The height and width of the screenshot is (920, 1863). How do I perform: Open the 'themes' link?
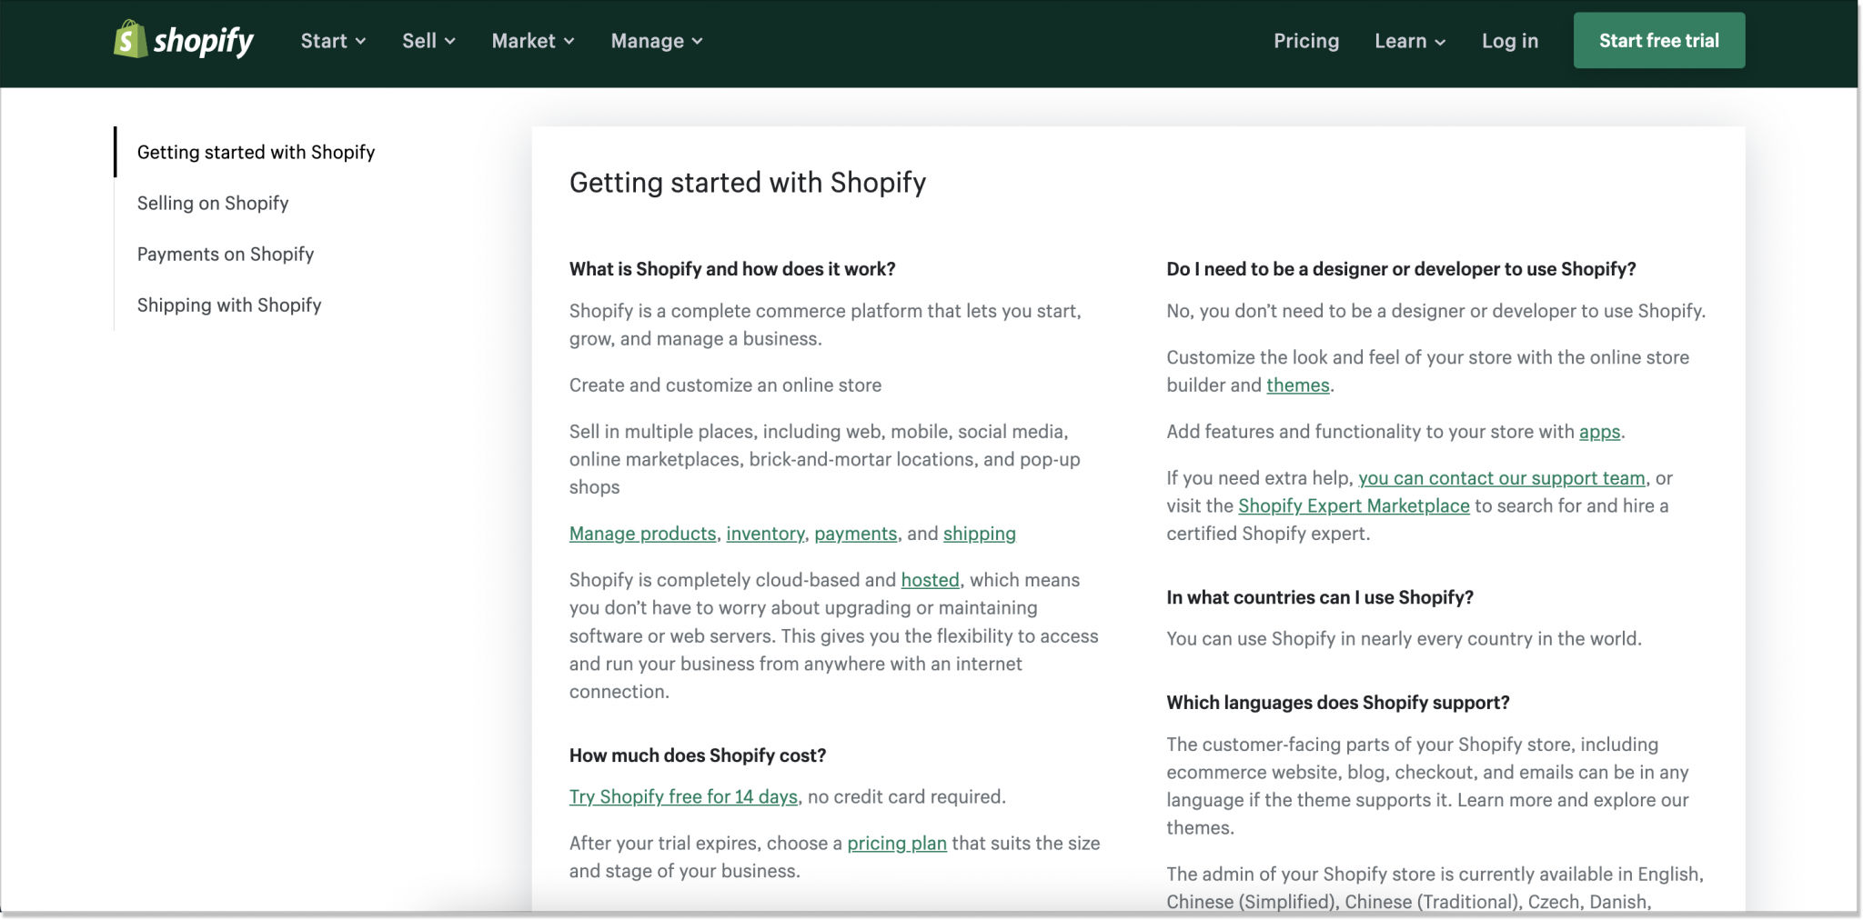point(1297,385)
